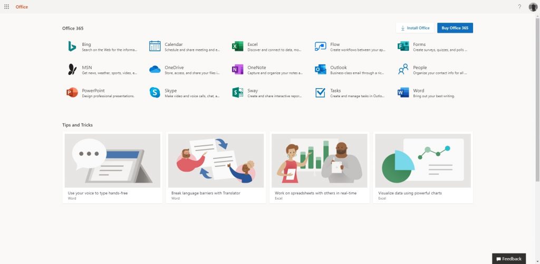Open the Feedback button

pos(509,259)
